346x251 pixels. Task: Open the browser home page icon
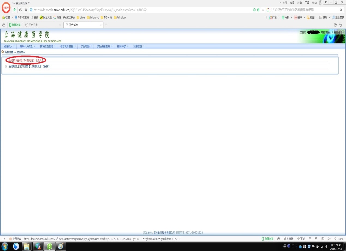[26, 10]
